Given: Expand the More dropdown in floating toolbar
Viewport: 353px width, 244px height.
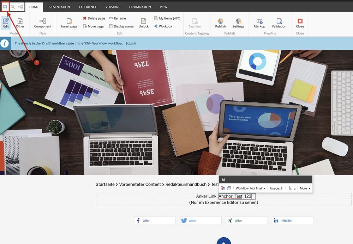Looking at the screenshot, I should pyautogui.click(x=305, y=188).
